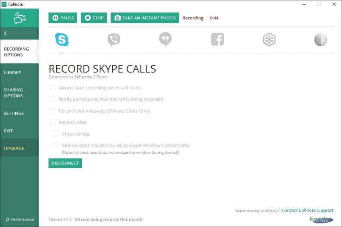Click the Callnote camera logo in sidebar

coord(19,18)
